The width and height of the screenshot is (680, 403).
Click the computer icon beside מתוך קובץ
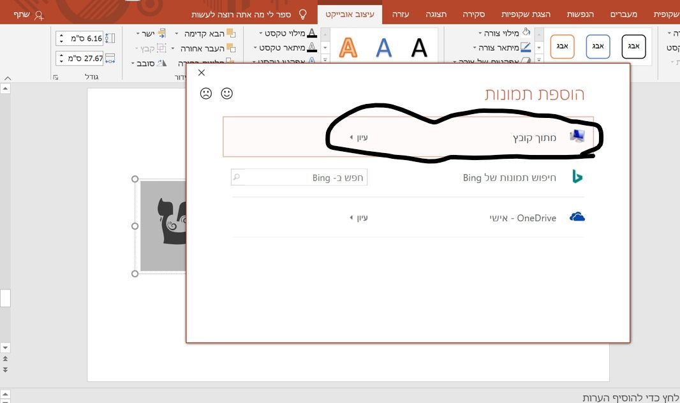click(x=577, y=136)
